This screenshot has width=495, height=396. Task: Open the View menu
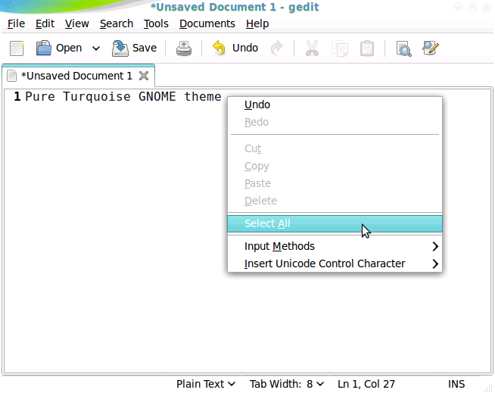point(77,23)
